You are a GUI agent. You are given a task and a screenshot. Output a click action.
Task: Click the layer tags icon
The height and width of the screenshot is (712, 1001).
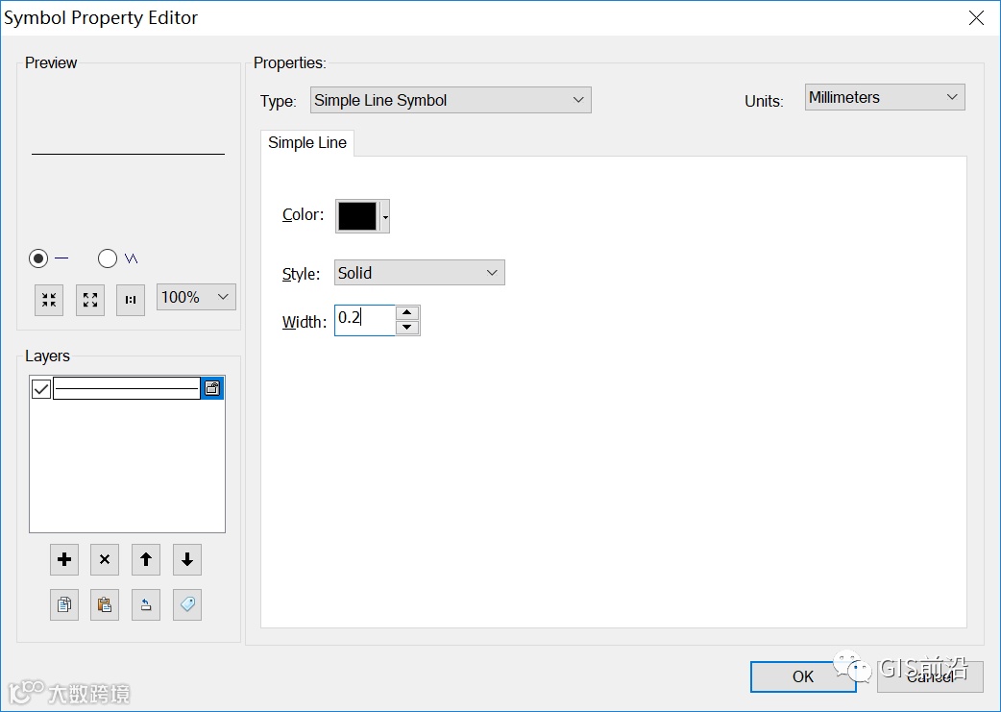pyautogui.click(x=187, y=604)
